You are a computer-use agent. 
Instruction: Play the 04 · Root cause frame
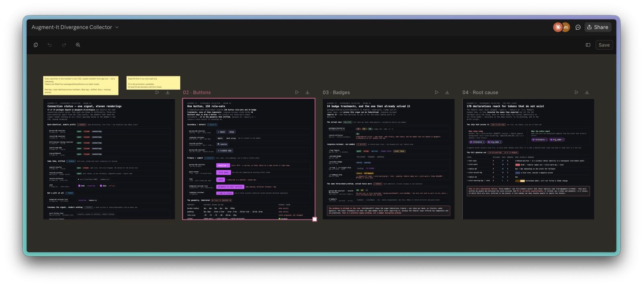coord(576,92)
